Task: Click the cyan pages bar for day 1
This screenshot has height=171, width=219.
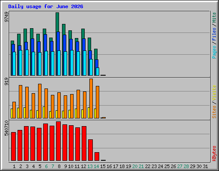Action: point(14,64)
